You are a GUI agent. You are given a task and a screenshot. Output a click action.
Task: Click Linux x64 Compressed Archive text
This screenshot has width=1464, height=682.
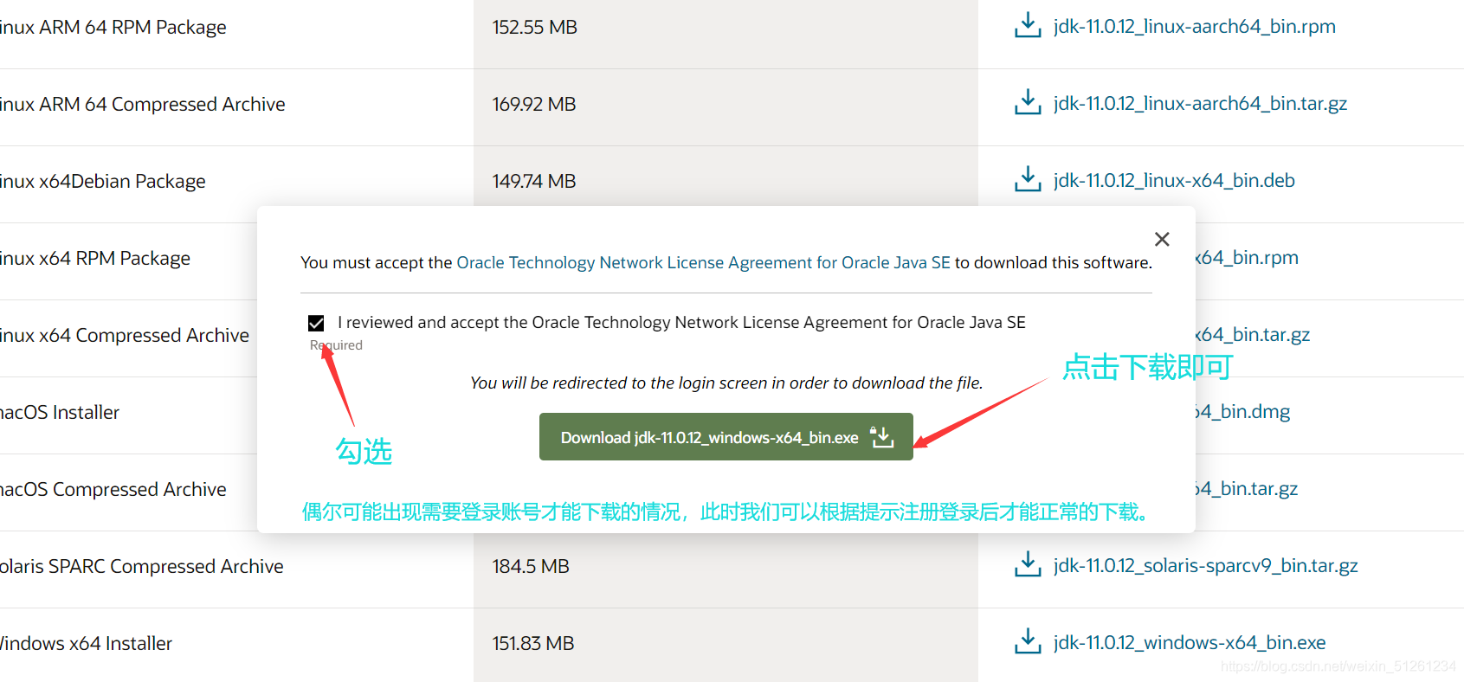coord(124,336)
